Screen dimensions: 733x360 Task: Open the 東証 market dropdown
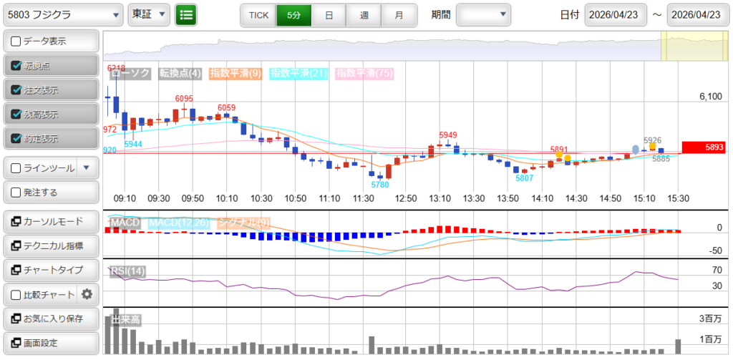tap(149, 14)
